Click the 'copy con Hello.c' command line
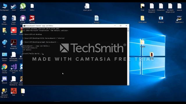This screenshot has height=104, width=186. [36, 46]
